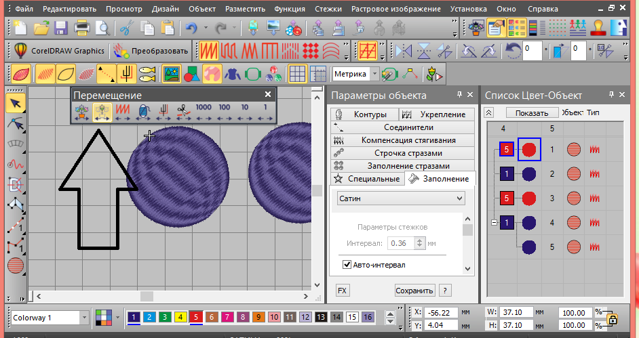The image size is (639, 338).
Task: Click the scissors trim travel icon
Action: click(182, 111)
